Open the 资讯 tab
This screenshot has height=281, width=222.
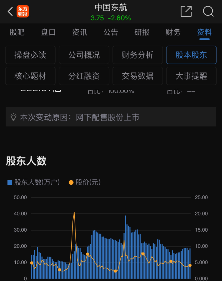click(x=80, y=32)
